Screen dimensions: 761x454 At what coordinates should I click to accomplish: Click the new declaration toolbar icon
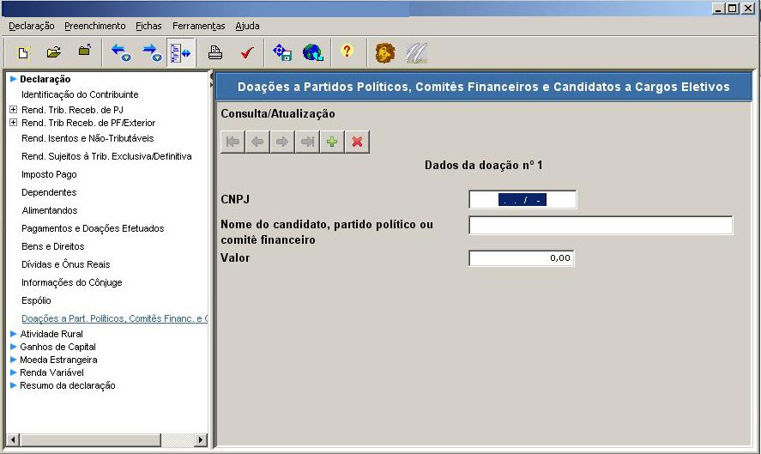(x=24, y=52)
